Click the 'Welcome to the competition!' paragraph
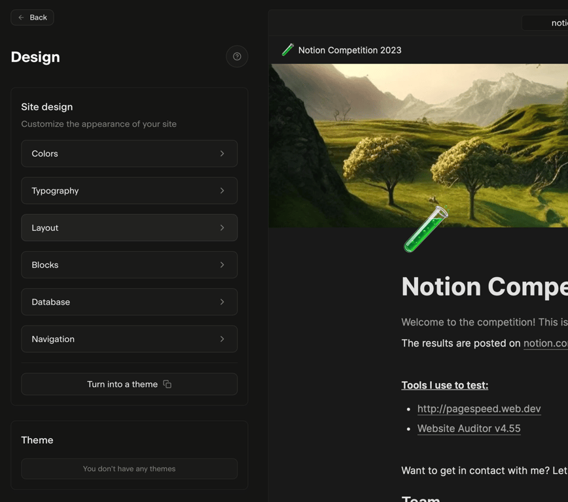This screenshot has height=502, width=568. [x=485, y=322]
